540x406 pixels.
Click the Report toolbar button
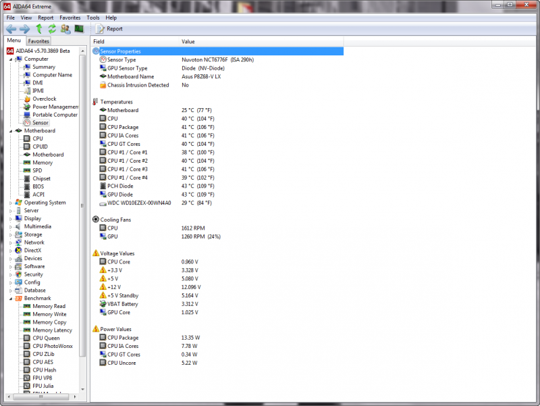(109, 29)
